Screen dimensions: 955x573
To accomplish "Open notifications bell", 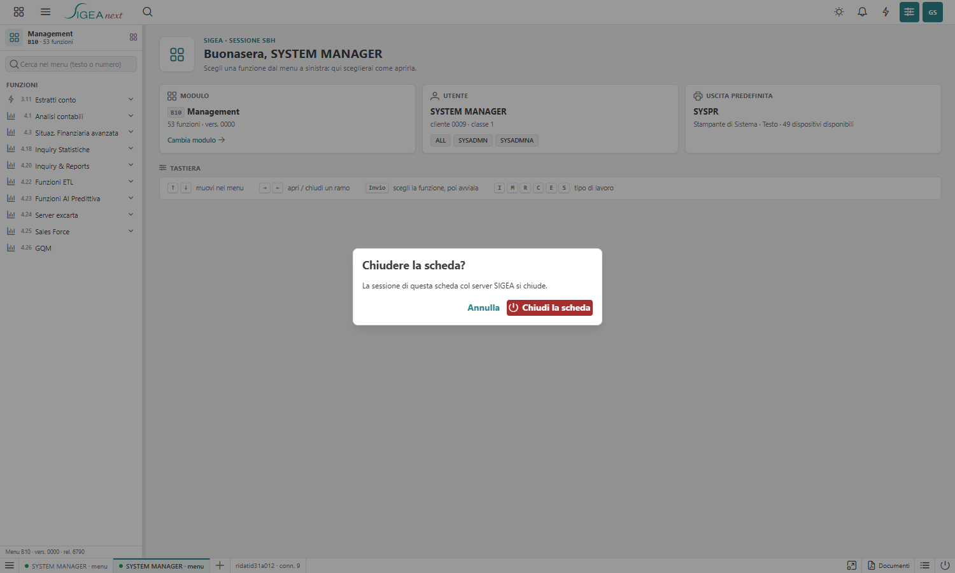I will pos(862,12).
